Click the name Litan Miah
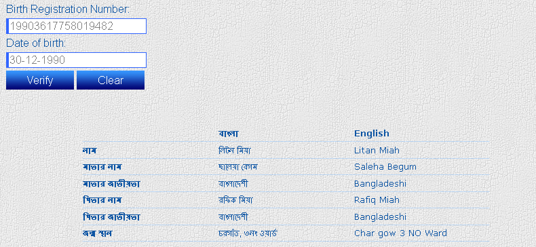536x247 pixels. (377, 150)
